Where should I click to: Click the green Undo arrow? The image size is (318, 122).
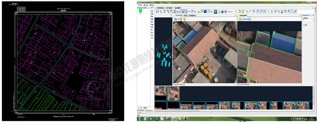point(239,11)
